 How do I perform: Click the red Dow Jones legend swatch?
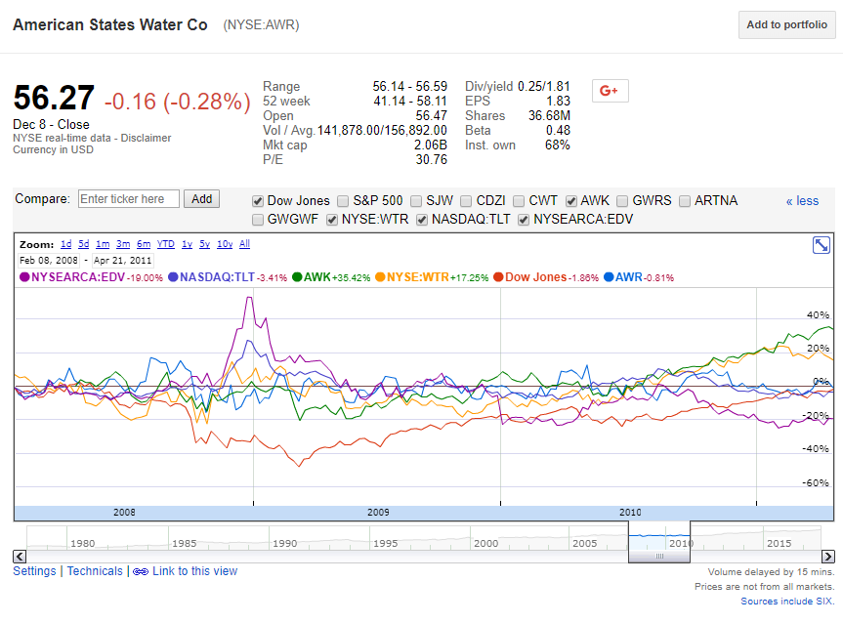coord(498,277)
